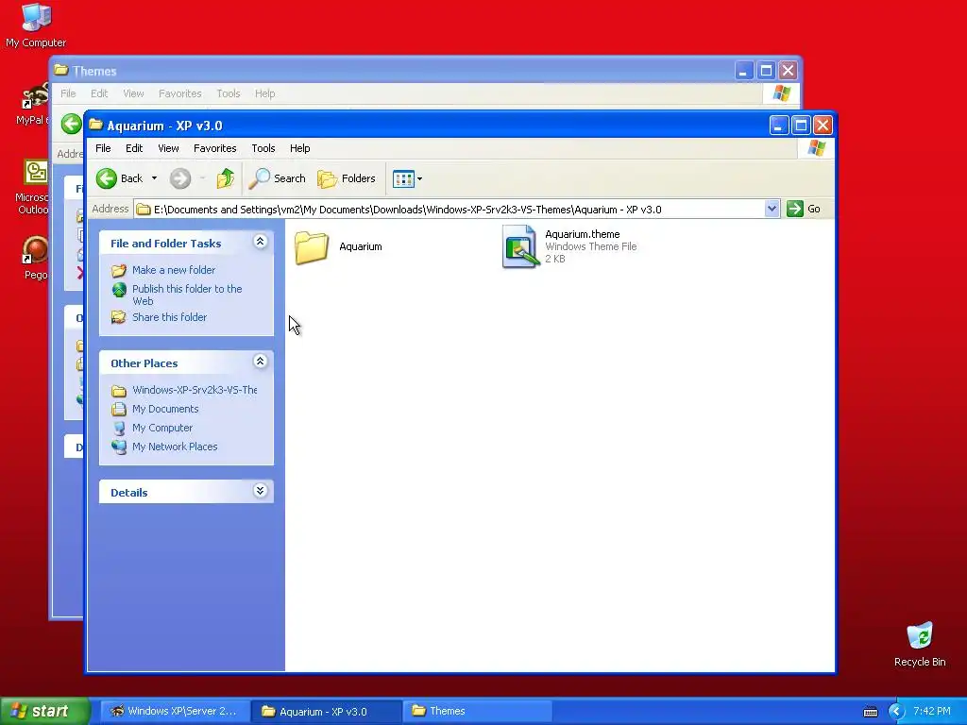The height and width of the screenshot is (725, 967).
Task: Open the File menu in Themes window
Action: click(x=68, y=93)
